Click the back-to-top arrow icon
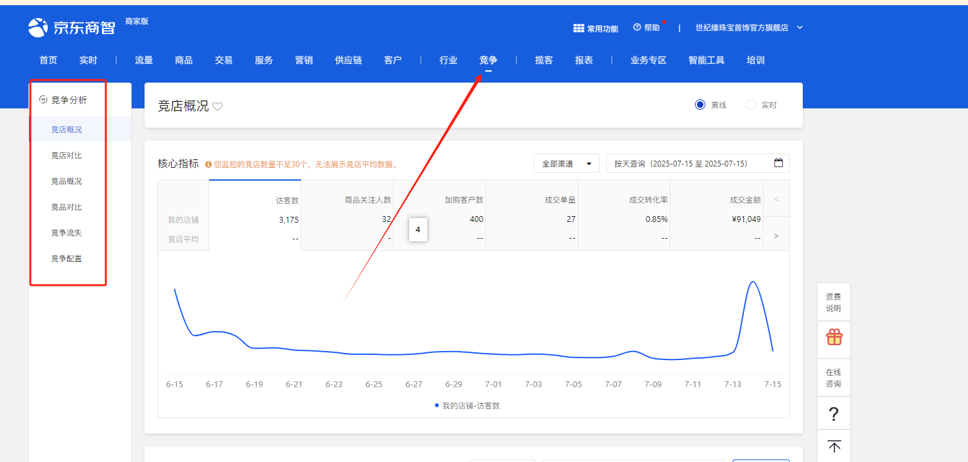Screen dimensions: 968x462 tap(834, 447)
